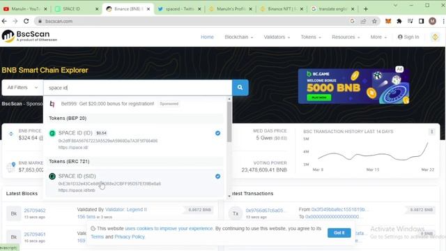
Task: Click the Tx icon for transaction 0x9766d67c6a05
Action: click(236, 213)
